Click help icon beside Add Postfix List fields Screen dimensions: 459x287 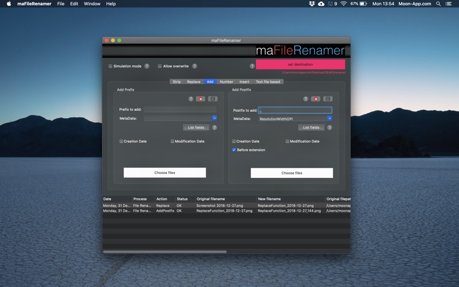point(329,127)
